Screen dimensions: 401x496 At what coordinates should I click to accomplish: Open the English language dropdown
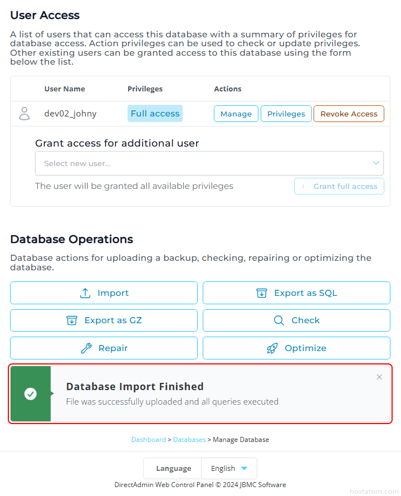tap(229, 469)
